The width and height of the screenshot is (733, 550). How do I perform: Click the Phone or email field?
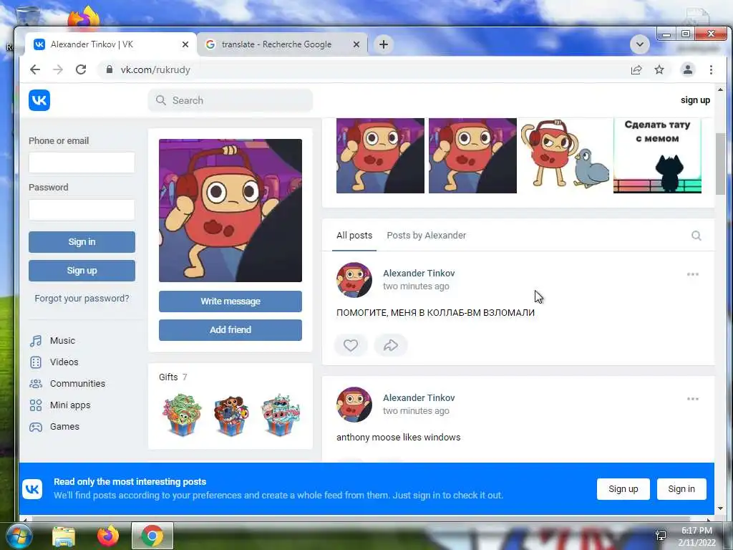click(82, 163)
